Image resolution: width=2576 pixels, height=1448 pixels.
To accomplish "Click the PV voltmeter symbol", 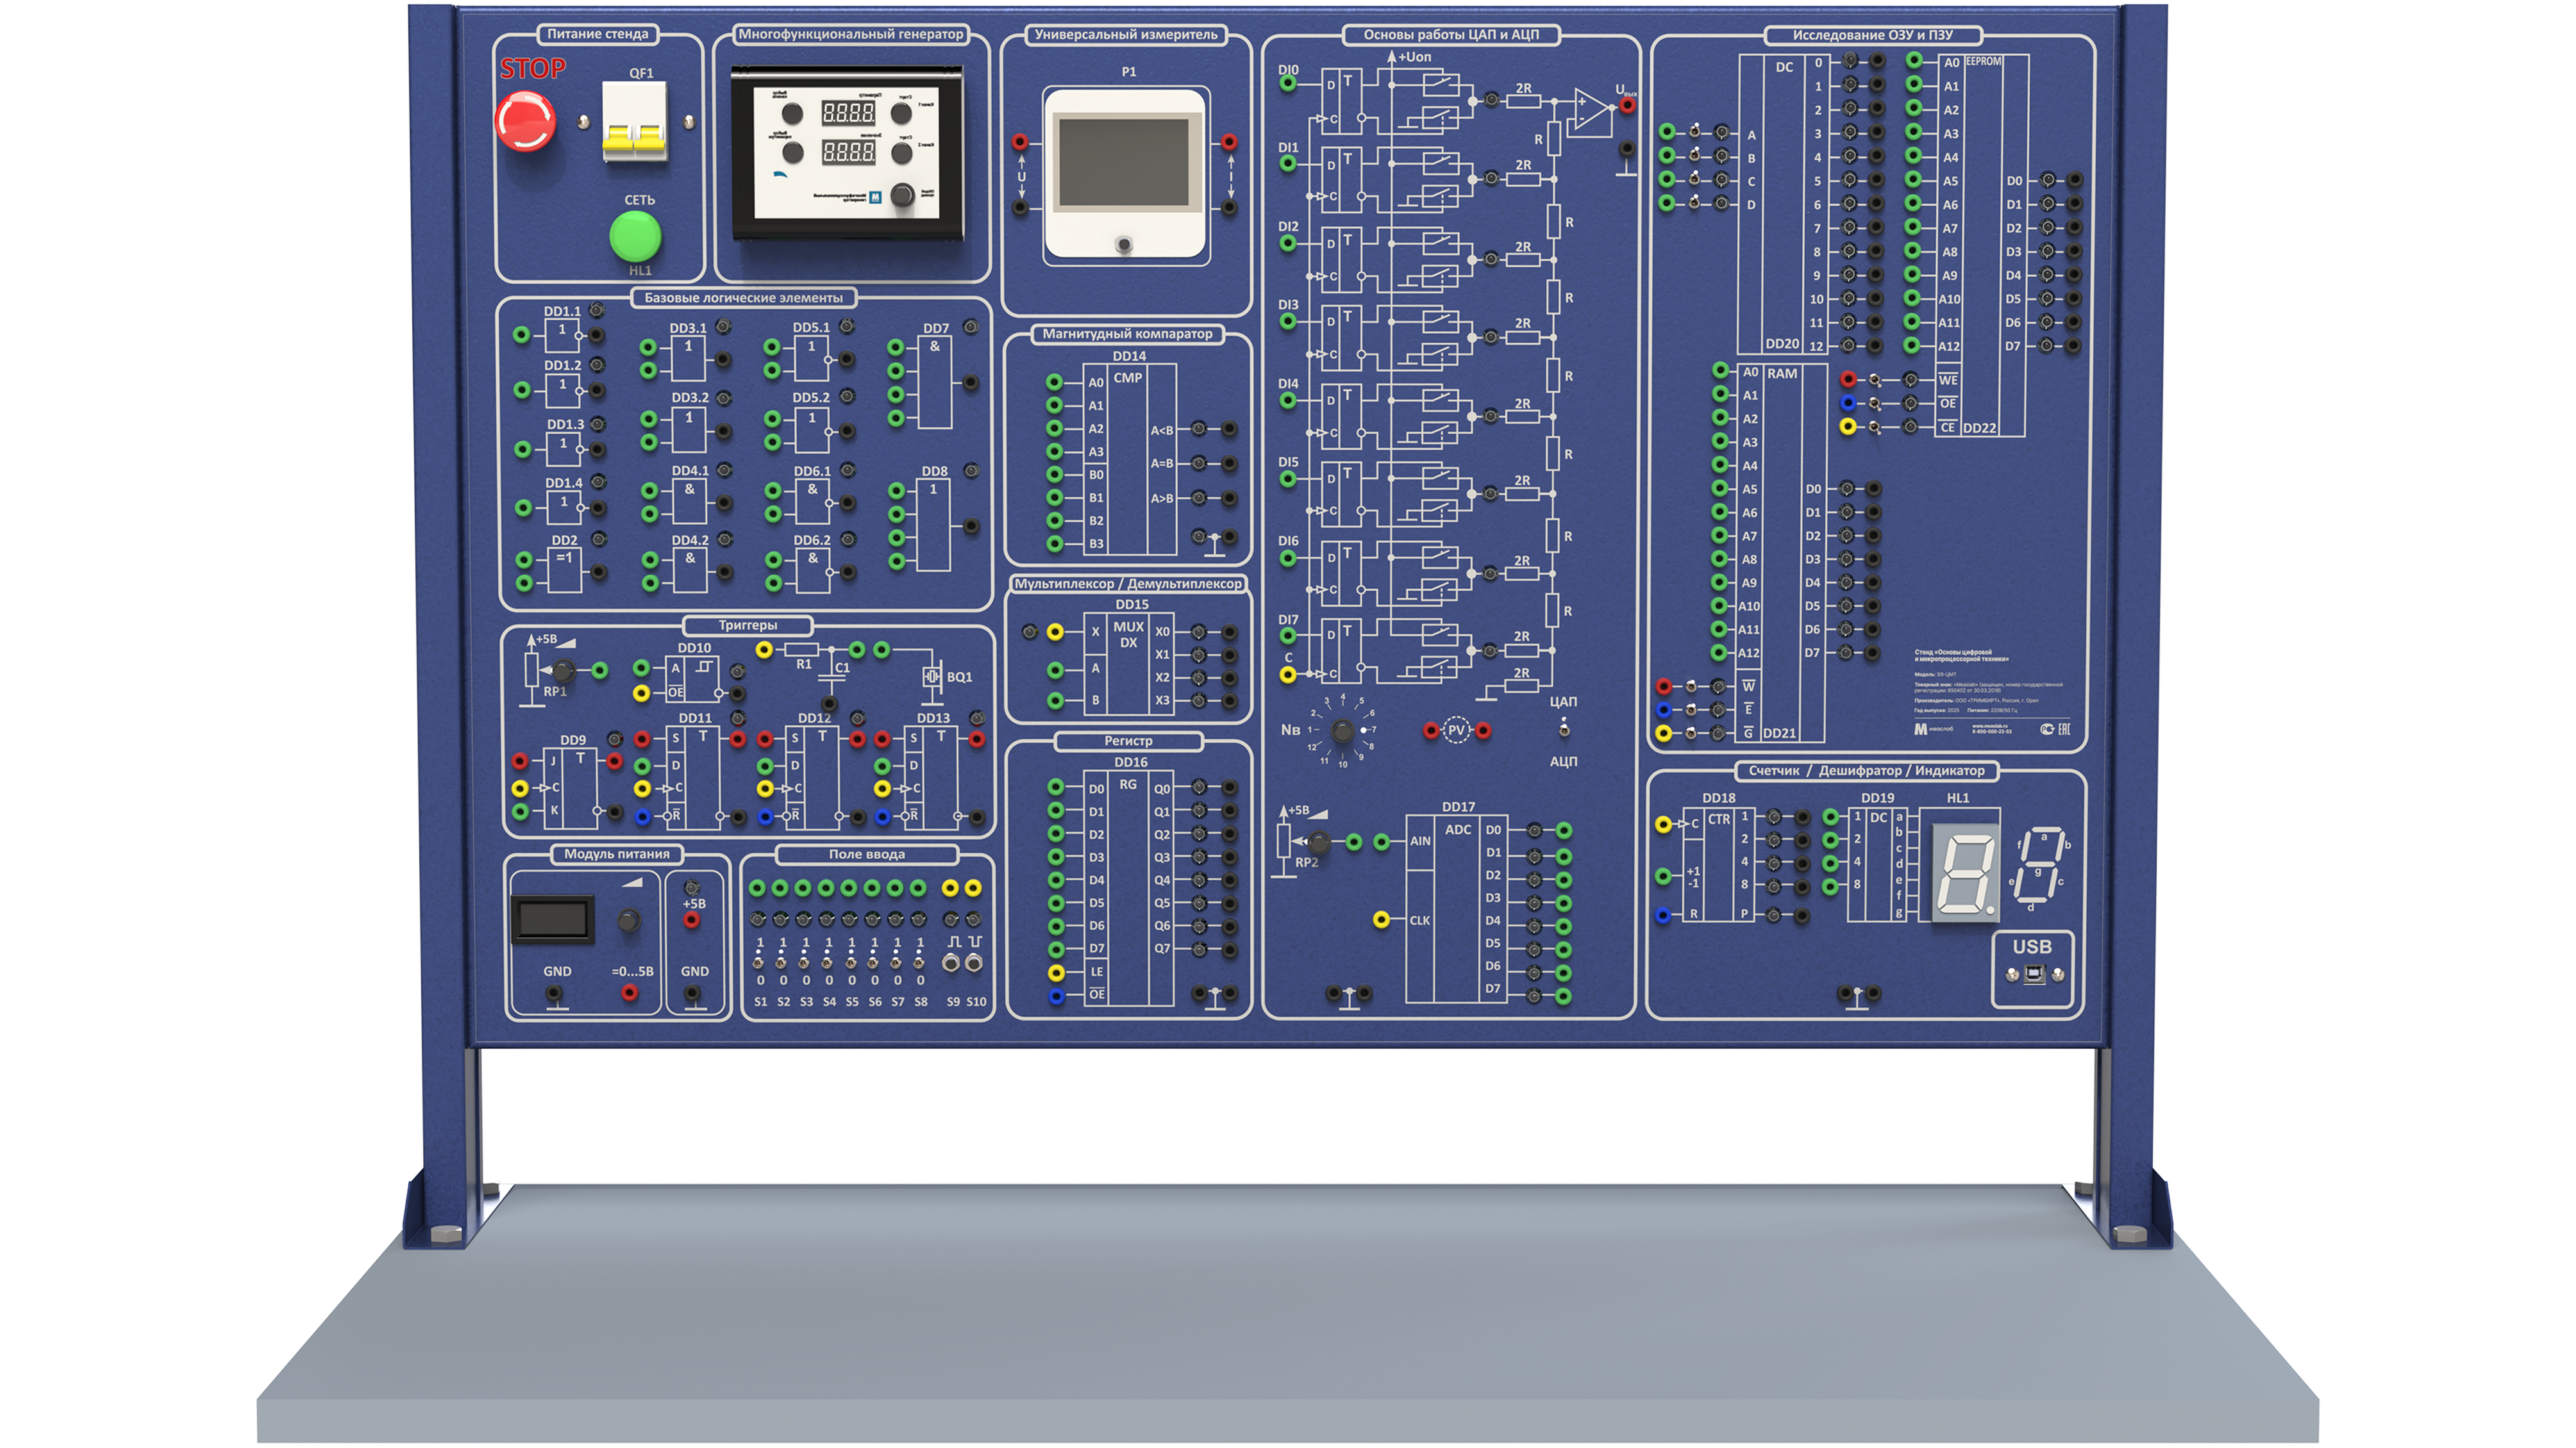I will tap(1456, 730).
